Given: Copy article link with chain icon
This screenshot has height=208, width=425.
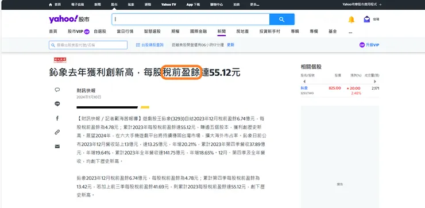Looking at the screenshot, I should click(x=57, y=132).
